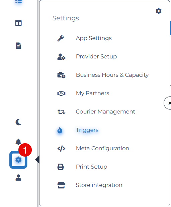The height and width of the screenshot is (207, 171).
Task: Click the Courier Management arrows icon
Action: click(61, 112)
